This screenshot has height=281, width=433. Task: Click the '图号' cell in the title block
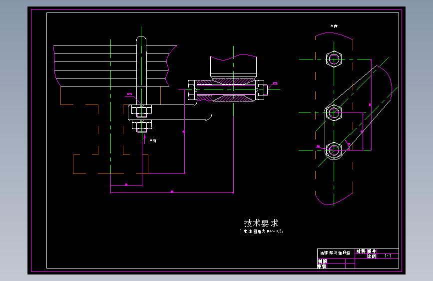372,251
